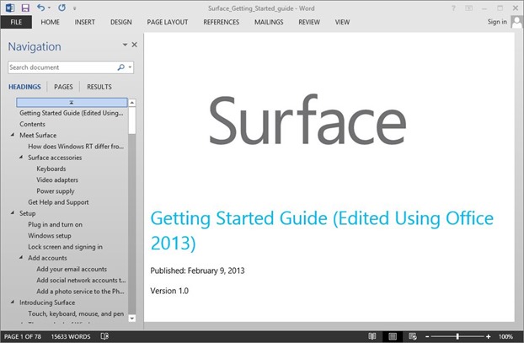Switch to Web Layout view

pos(413,336)
